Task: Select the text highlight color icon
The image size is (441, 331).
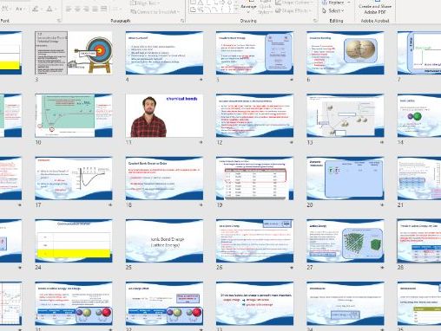Action: click(x=36, y=9)
